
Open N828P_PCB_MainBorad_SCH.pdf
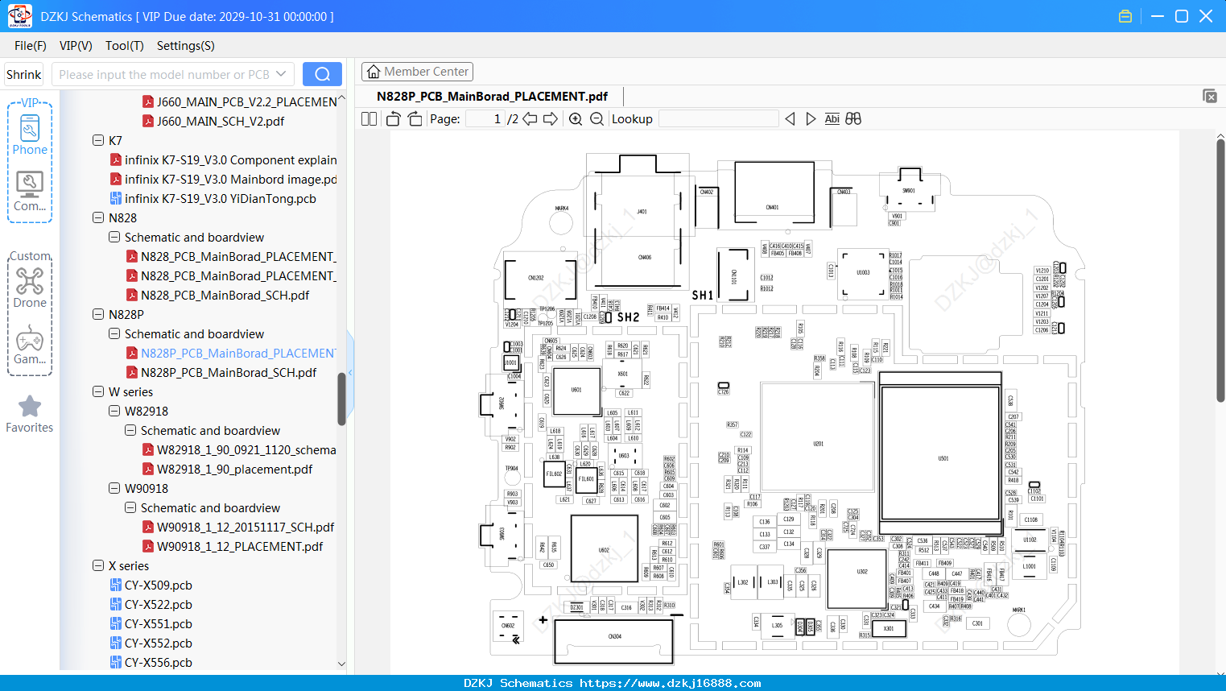229,372
